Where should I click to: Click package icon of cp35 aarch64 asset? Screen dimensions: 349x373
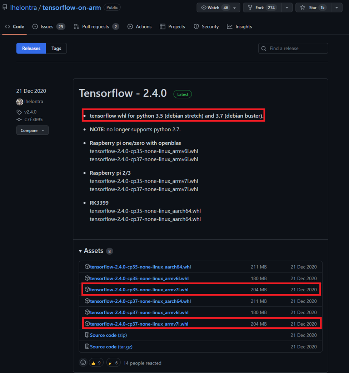click(x=87, y=267)
